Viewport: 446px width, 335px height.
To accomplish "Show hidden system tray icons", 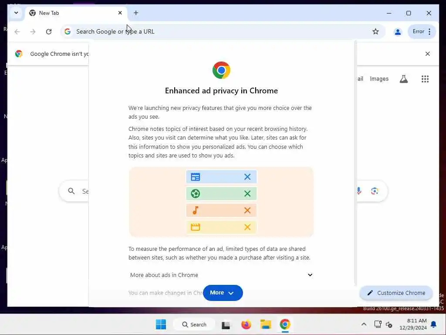I will [x=364, y=325].
